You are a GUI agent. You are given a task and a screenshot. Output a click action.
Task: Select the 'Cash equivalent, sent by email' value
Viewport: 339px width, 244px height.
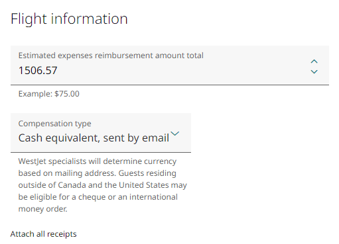click(94, 138)
